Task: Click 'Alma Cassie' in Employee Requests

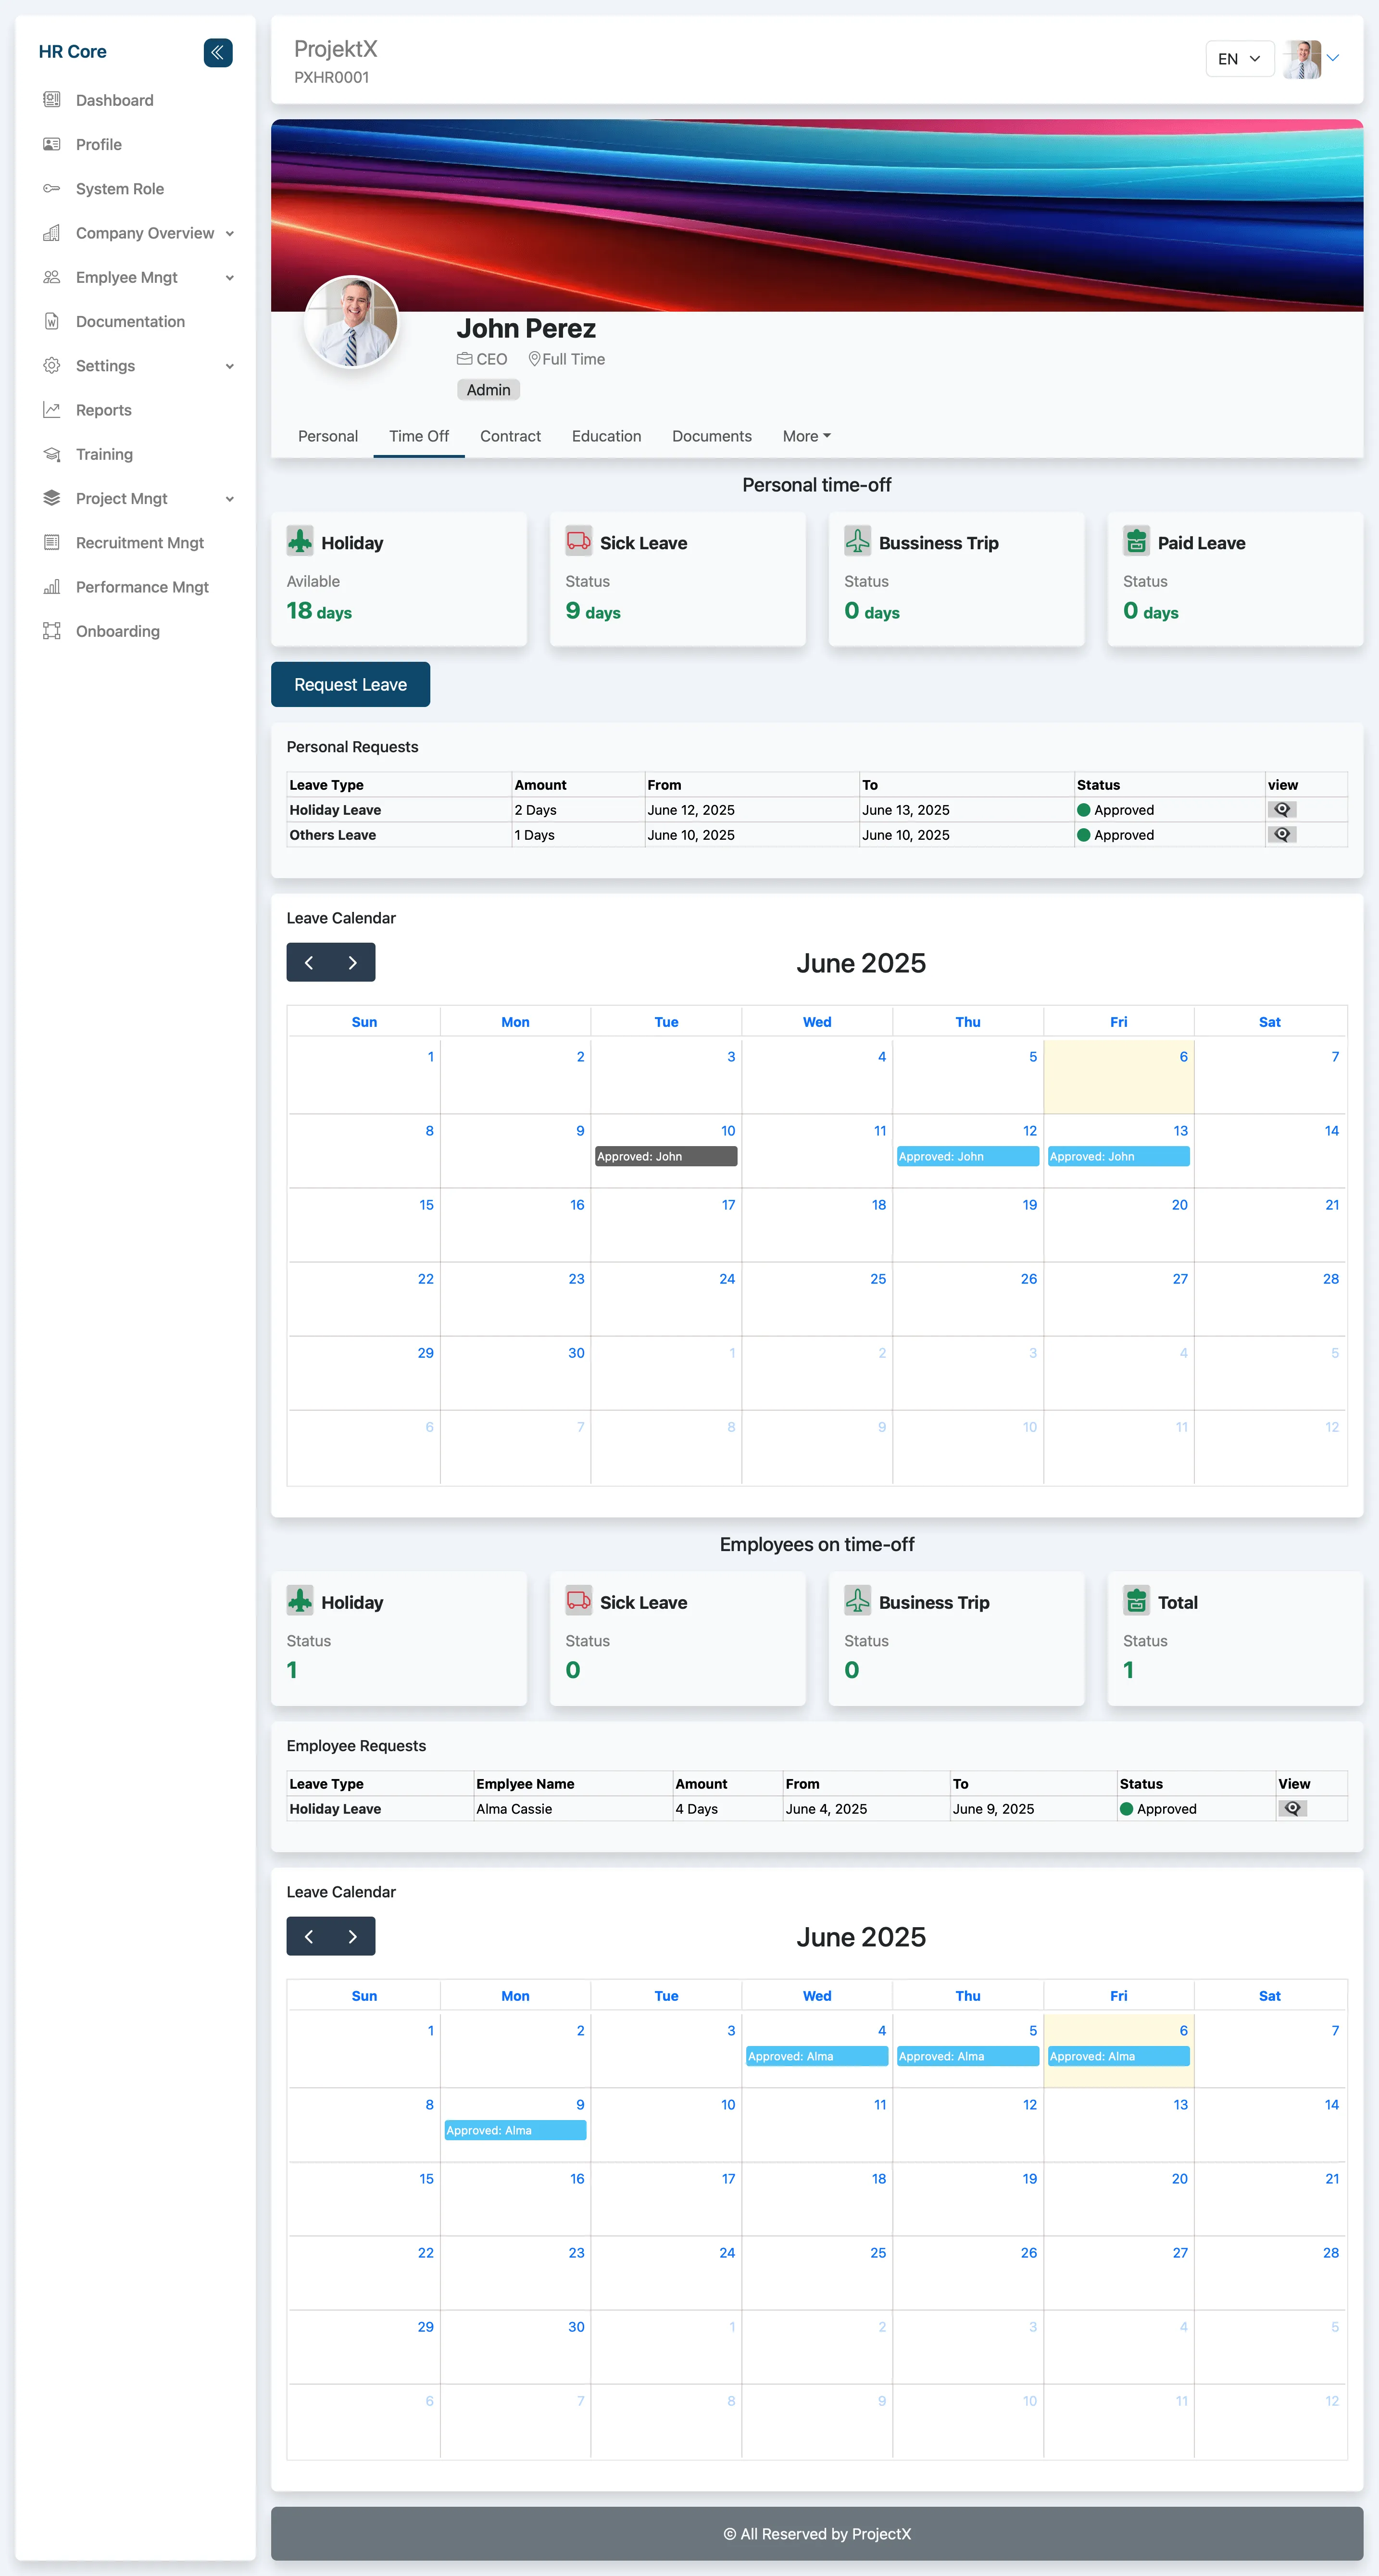Action: point(514,1808)
